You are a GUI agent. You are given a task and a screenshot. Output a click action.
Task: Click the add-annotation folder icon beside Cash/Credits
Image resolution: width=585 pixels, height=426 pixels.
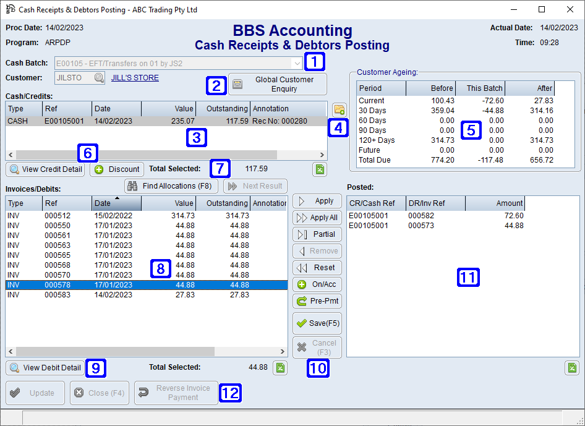pos(339,108)
